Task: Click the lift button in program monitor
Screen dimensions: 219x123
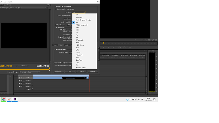Action: (120, 47)
